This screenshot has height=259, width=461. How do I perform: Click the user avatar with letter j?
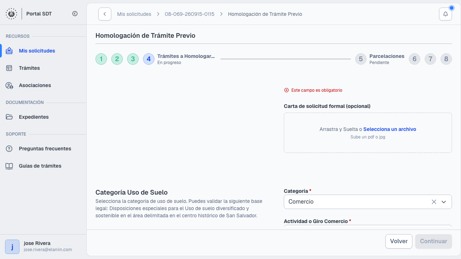12,247
